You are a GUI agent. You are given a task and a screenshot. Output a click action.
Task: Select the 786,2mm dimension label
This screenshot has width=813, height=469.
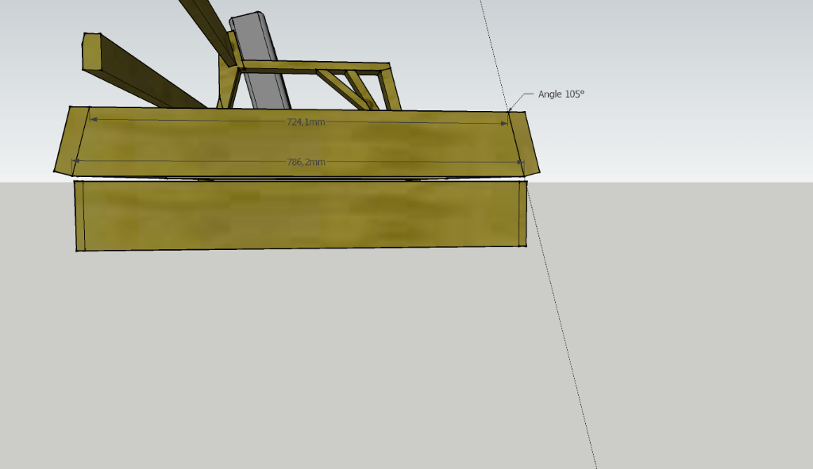[306, 162]
